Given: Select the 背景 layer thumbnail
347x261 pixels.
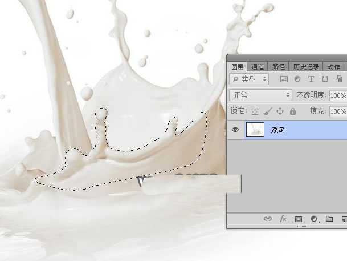Looking at the screenshot, I should click(x=255, y=130).
